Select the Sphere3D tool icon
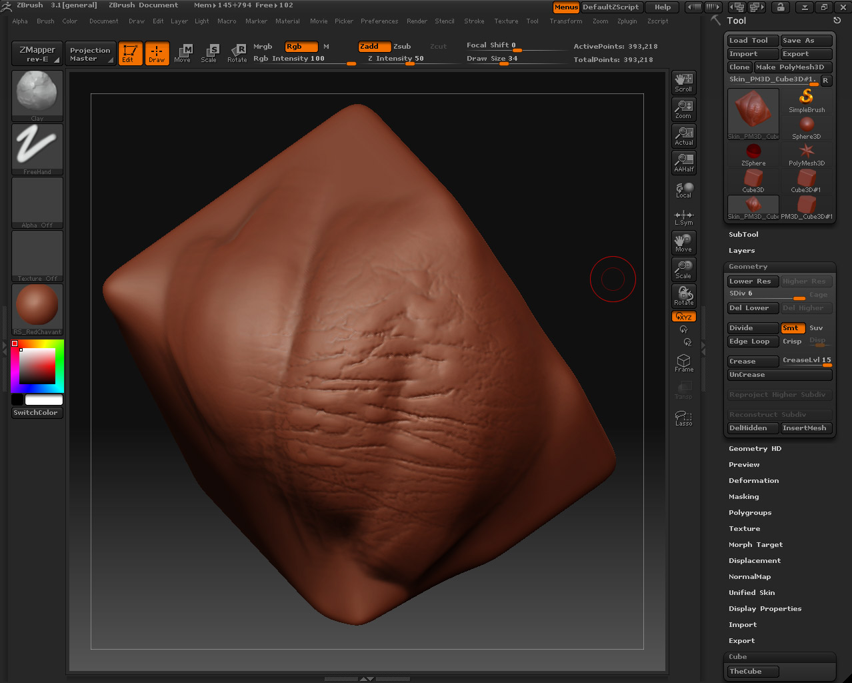The width and height of the screenshot is (852, 683). 807,127
